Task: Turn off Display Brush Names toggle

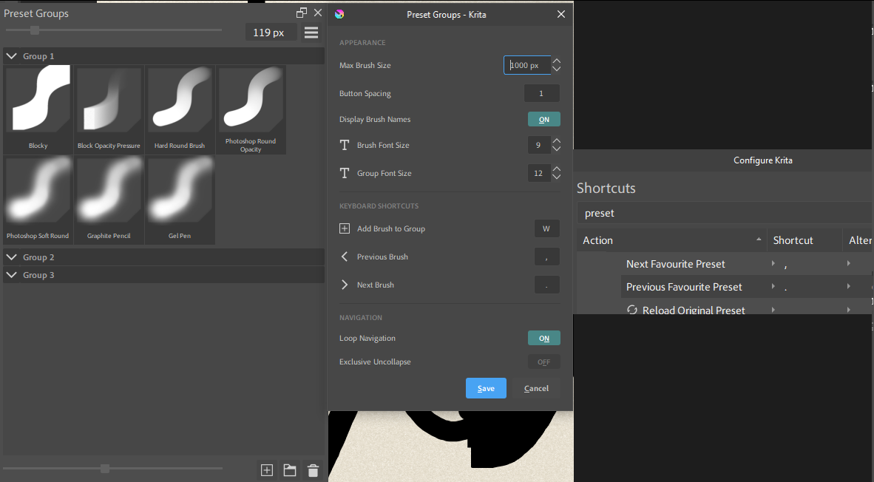Action: [543, 119]
